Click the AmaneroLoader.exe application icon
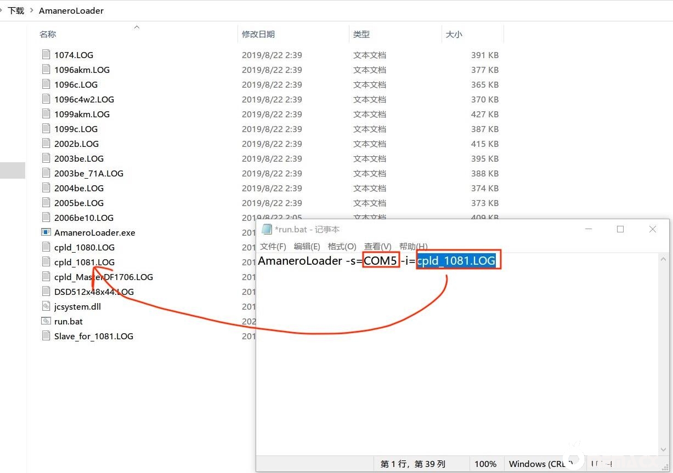 pos(46,232)
